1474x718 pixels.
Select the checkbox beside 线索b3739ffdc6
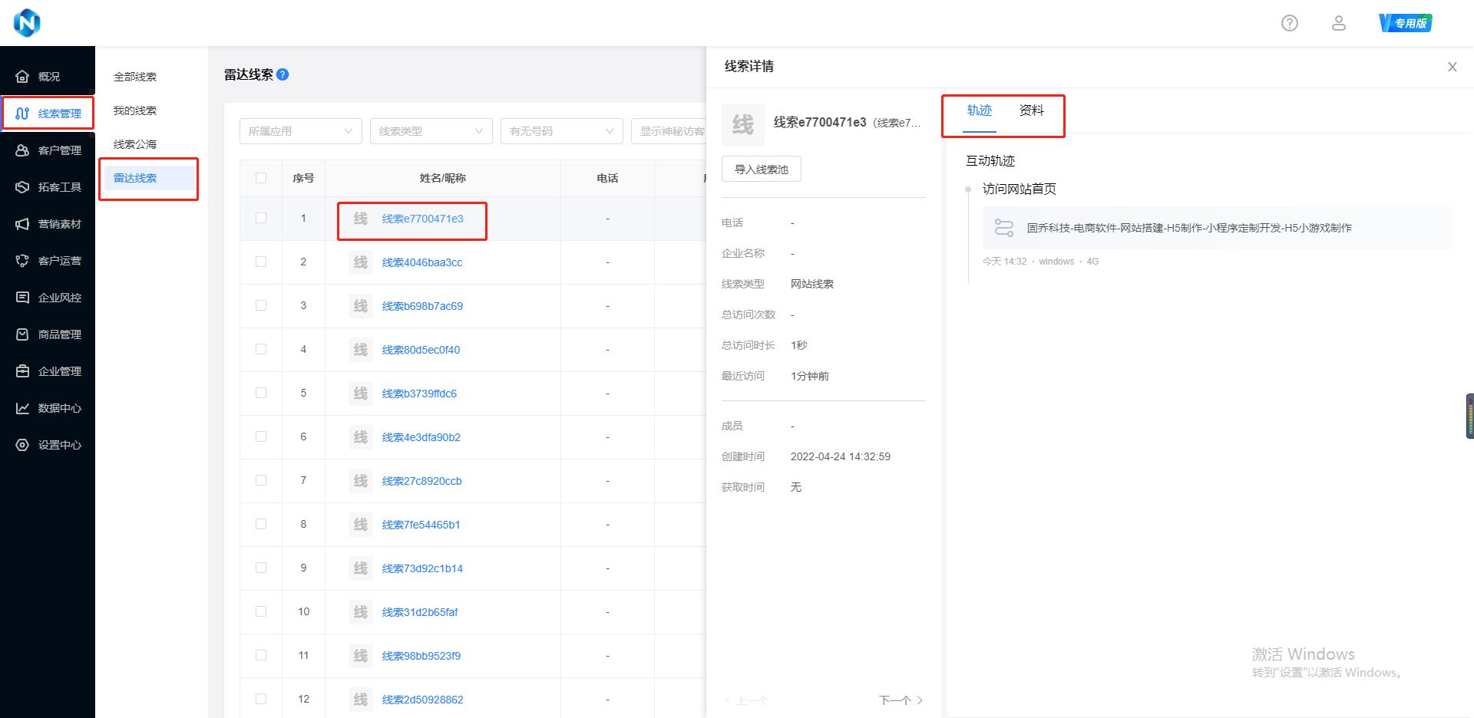[261, 393]
